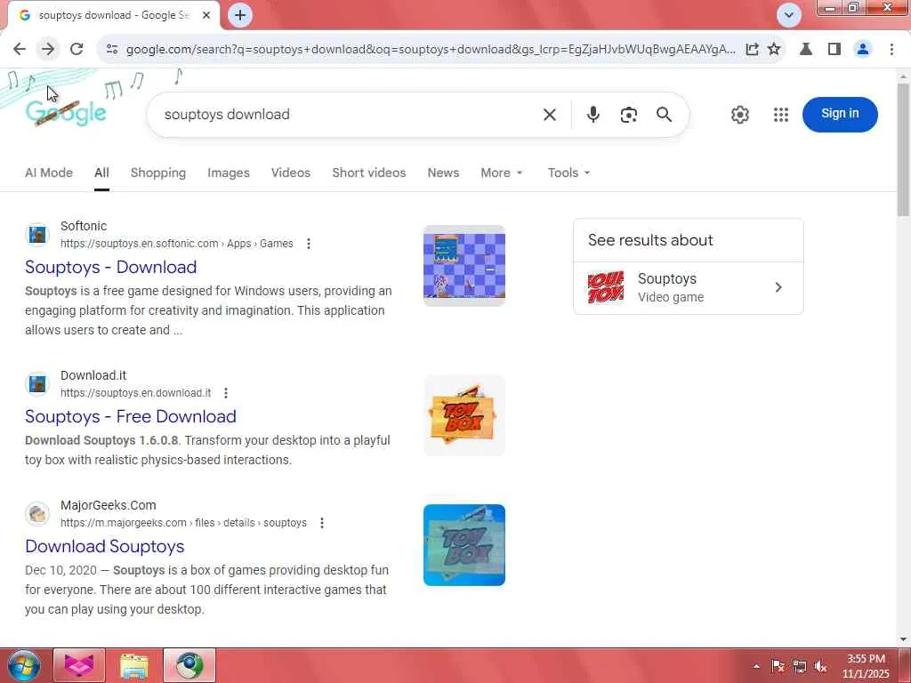Open Google quick settings gear
Screen dimensions: 911x683
coord(739,115)
